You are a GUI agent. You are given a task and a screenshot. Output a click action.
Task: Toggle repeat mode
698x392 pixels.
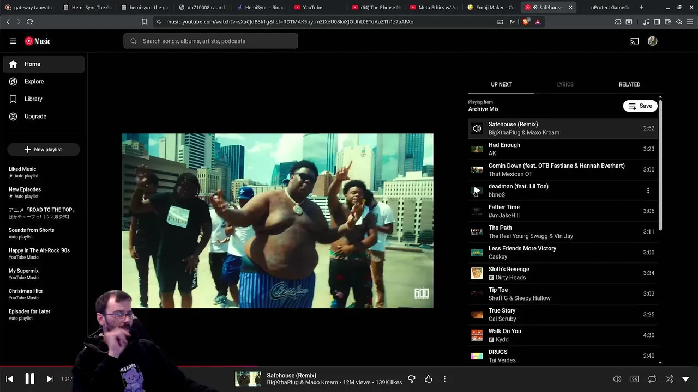point(652,379)
